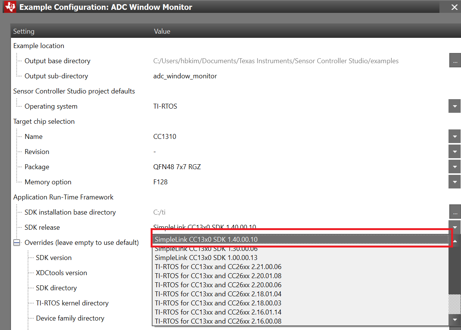Image resolution: width=461 pixels, height=330 pixels.
Task: Click the TI-RTOS operating system value
Action: pos(165,106)
